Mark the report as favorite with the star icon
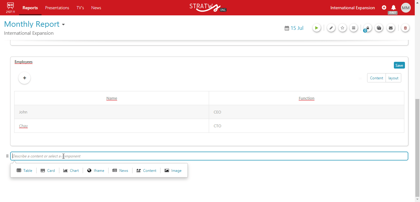The width and height of the screenshot is (420, 202). [342, 28]
